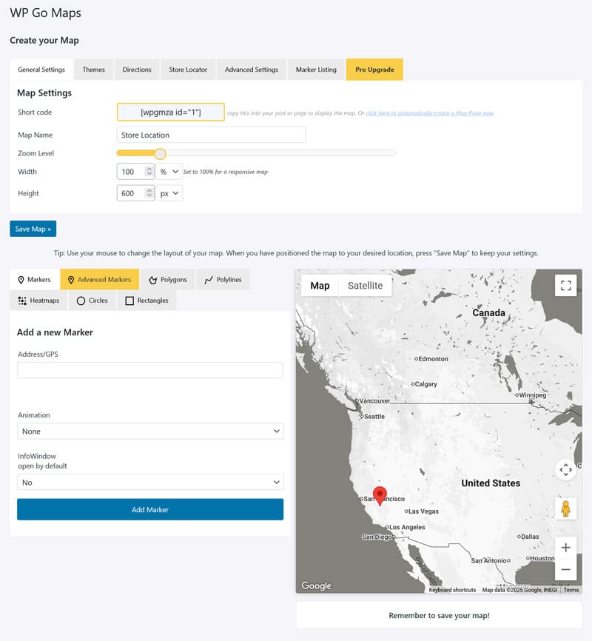592x641 pixels.
Task: Click the United States map label
Action: (x=491, y=483)
